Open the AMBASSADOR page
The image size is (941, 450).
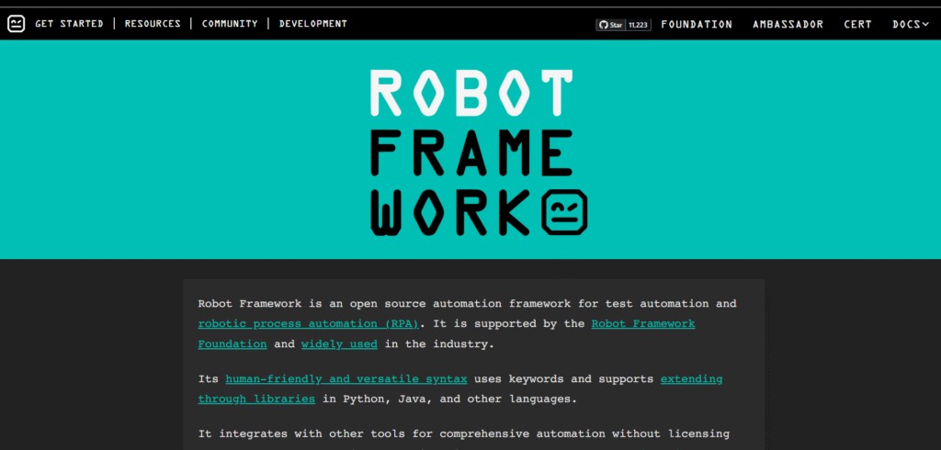coord(788,25)
